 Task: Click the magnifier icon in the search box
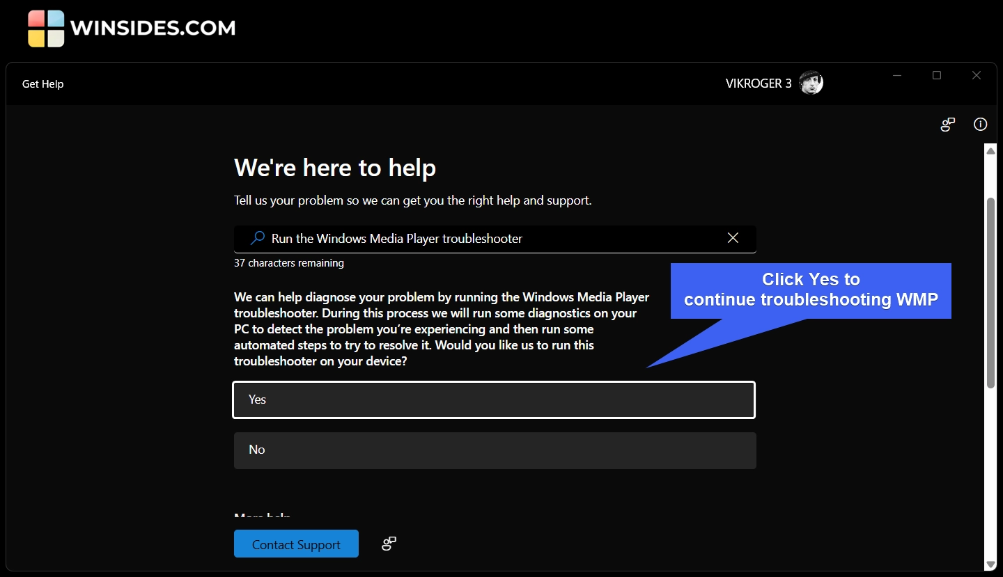(x=258, y=238)
